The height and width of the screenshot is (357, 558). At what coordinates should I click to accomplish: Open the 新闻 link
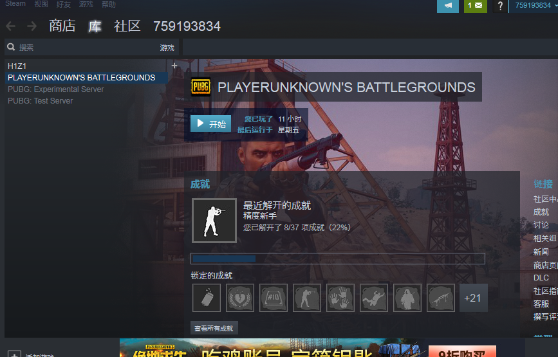[541, 252]
